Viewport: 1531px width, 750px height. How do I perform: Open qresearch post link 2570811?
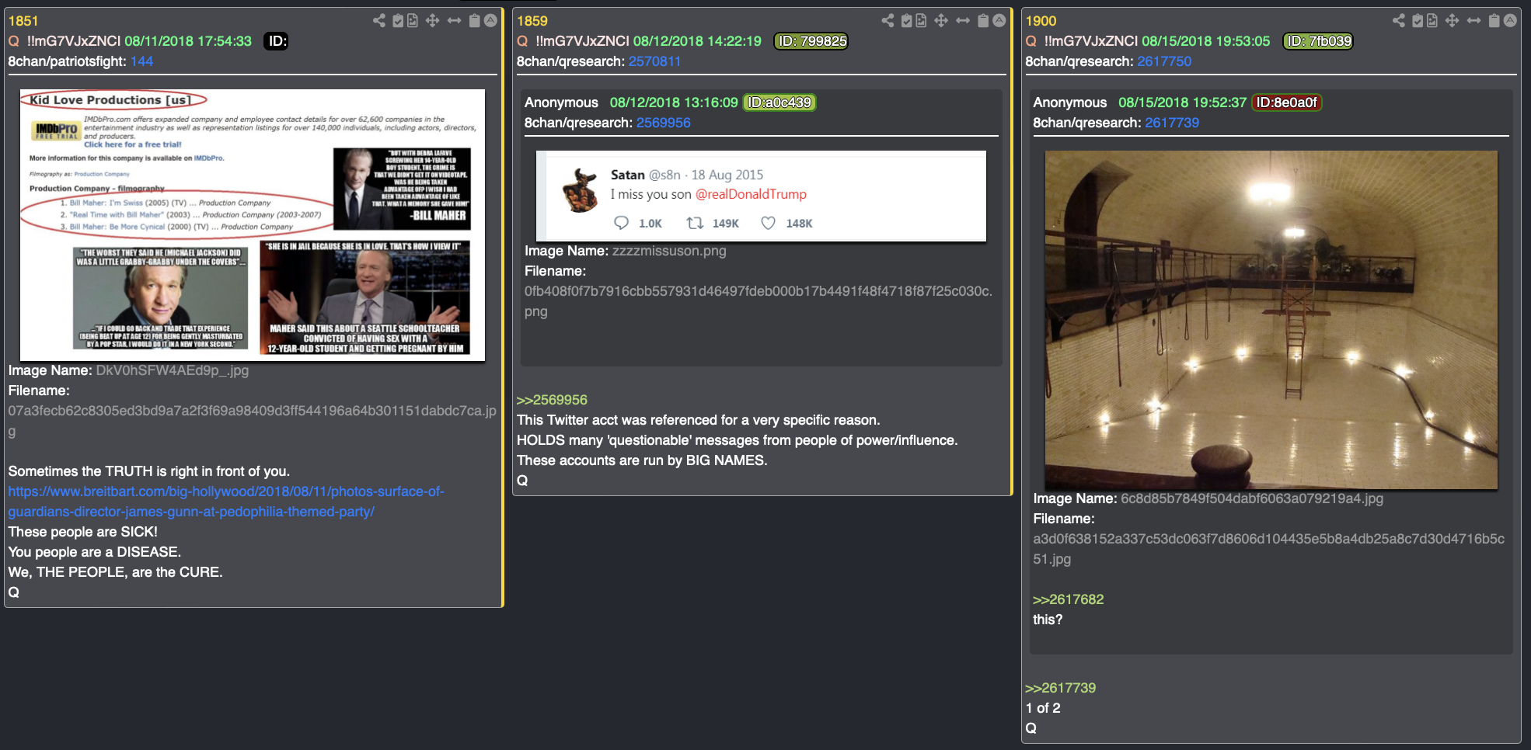click(x=654, y=61)
